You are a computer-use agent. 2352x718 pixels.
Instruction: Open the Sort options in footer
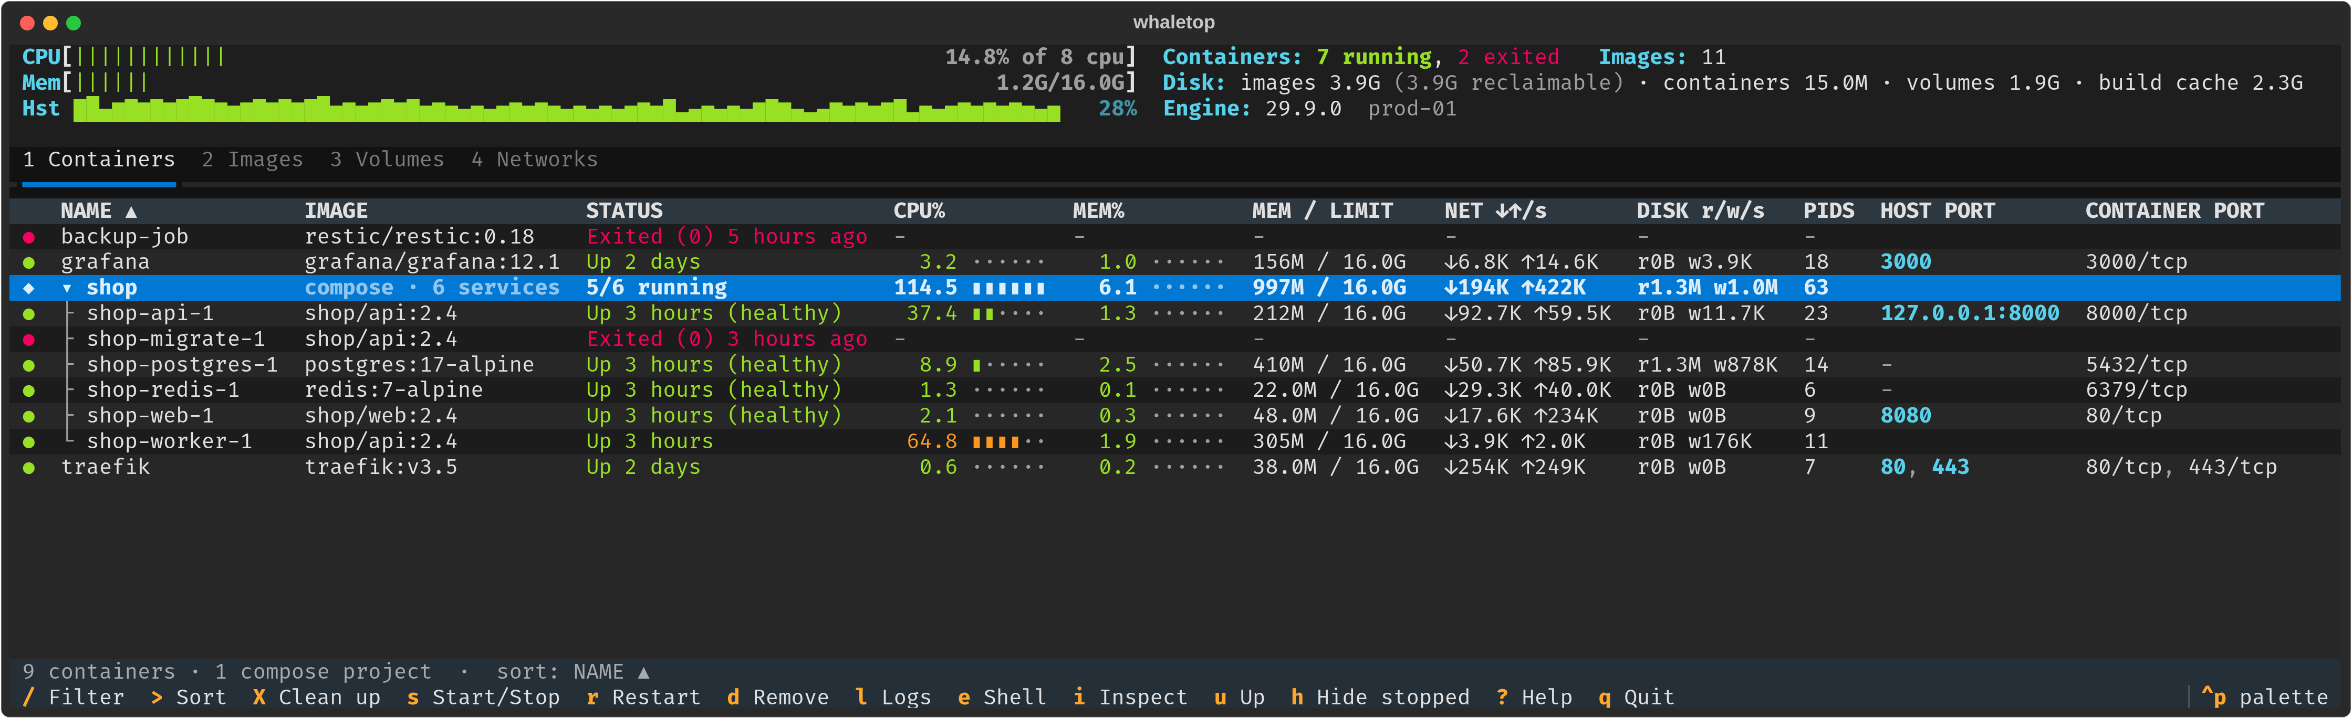point(188,698)
